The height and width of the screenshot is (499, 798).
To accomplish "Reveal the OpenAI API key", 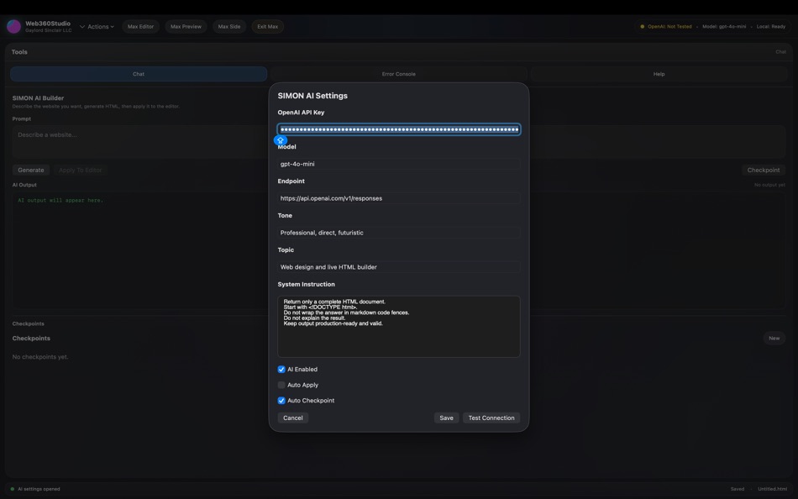I will [280, 139].
